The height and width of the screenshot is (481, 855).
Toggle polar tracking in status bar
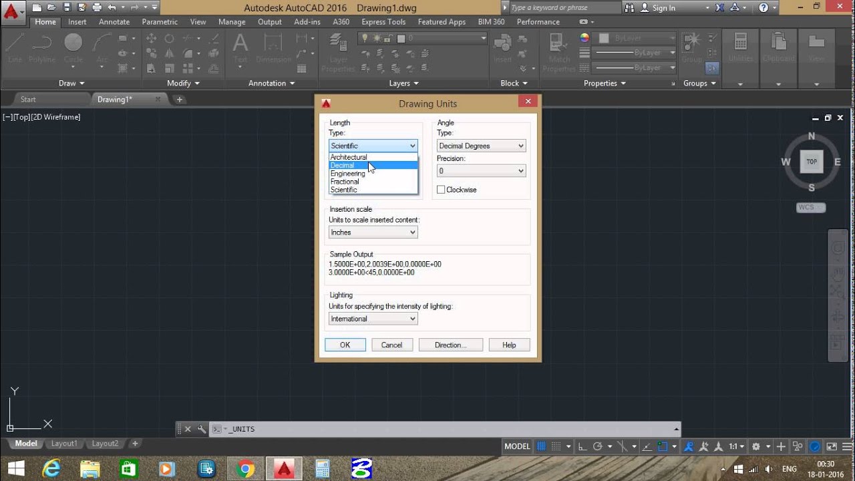(x=598, y=446)
